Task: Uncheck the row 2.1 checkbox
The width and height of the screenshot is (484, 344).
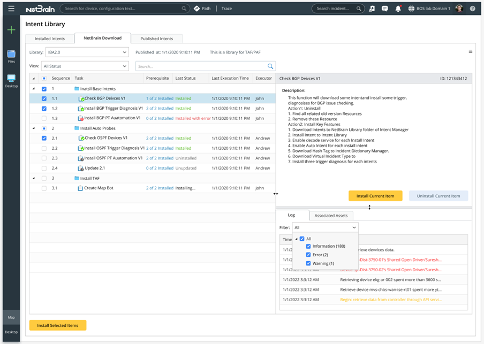Action: 44,138
